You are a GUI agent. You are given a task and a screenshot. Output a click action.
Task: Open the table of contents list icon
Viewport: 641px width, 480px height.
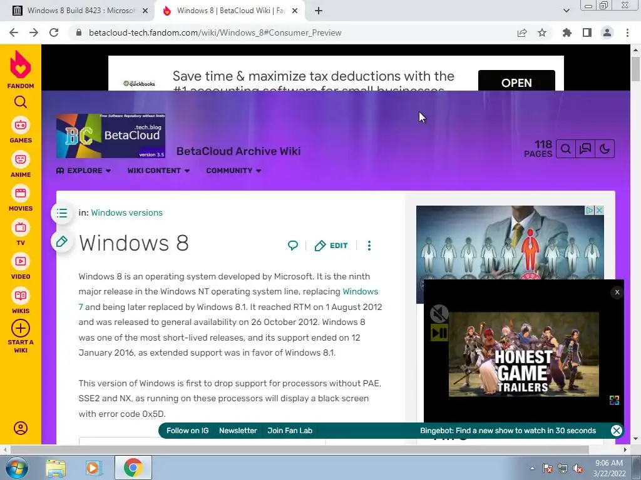point(62,213)
